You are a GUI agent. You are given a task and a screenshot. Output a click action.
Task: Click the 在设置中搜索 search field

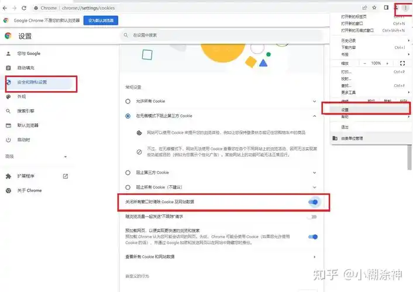[x=222, y=36]
